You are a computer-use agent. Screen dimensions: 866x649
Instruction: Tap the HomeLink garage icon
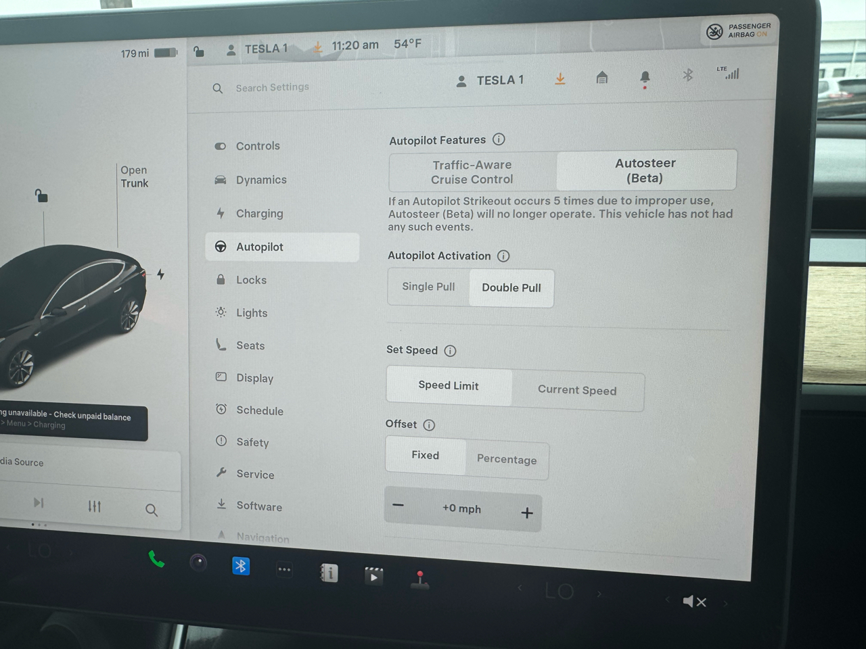coord(601,78)
